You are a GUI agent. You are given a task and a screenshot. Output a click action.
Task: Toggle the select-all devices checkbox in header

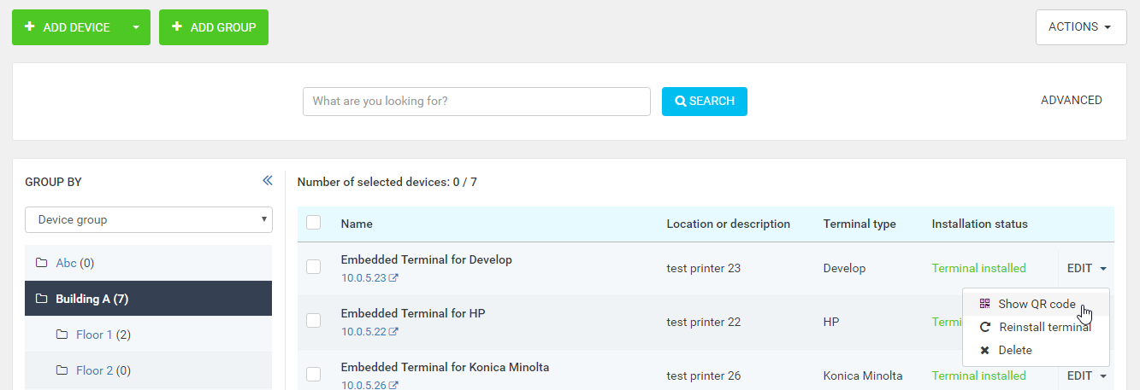[314, 223]
